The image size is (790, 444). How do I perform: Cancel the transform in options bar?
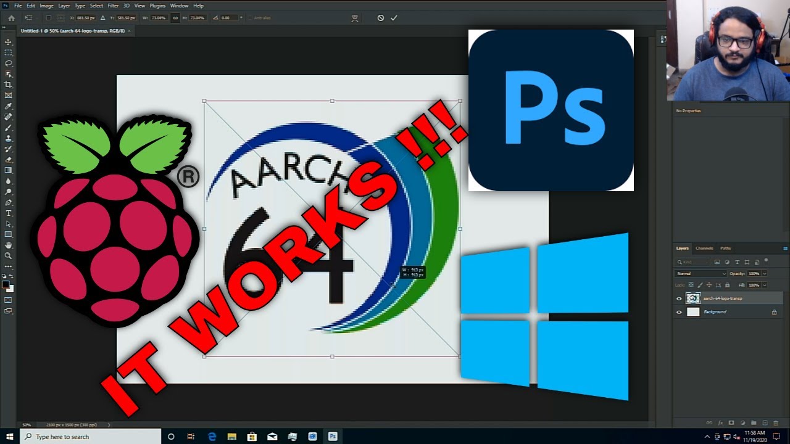pos(381,18)
